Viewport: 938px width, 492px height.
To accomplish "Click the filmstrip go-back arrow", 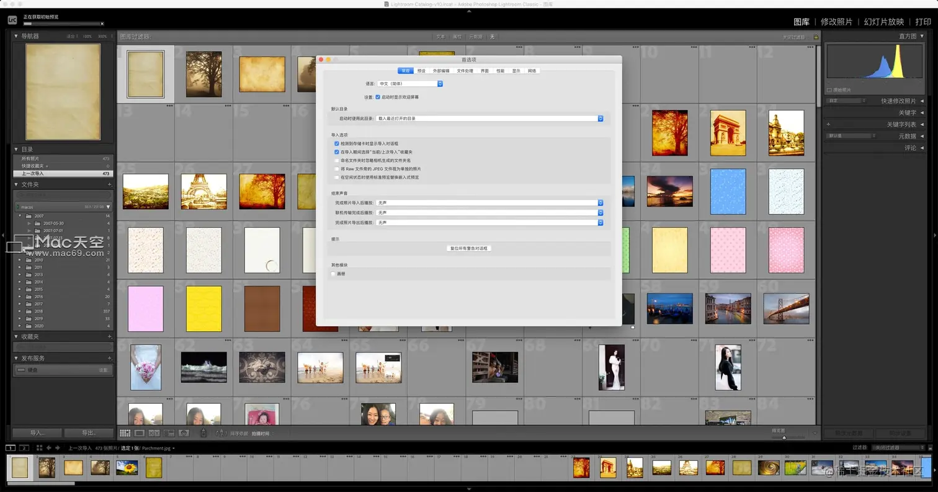I will 49,448.
